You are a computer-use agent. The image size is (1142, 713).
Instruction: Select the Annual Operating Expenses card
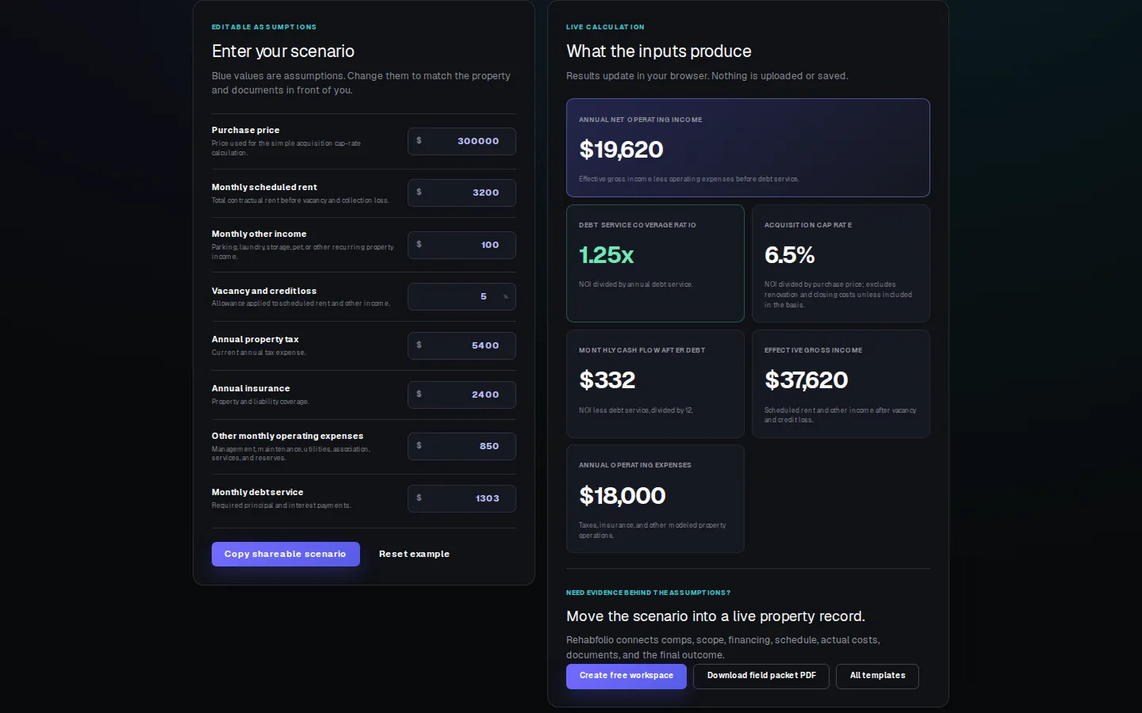point(655,498)
